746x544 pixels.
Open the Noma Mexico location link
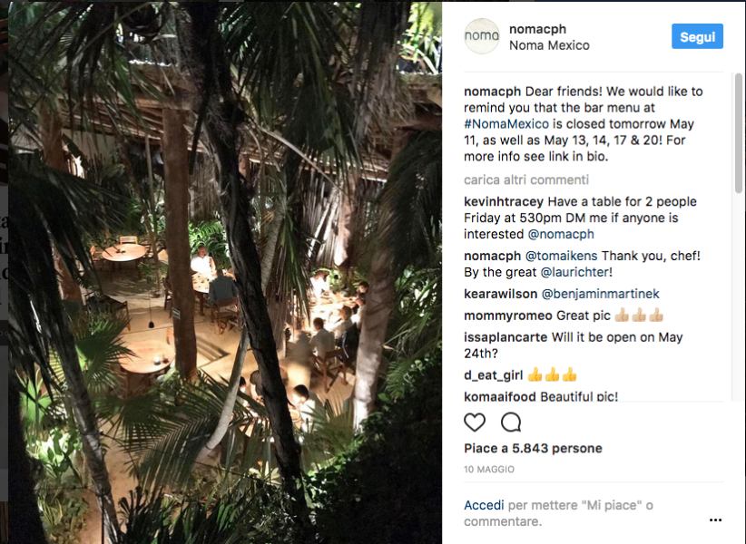click(x=549, y=45)
